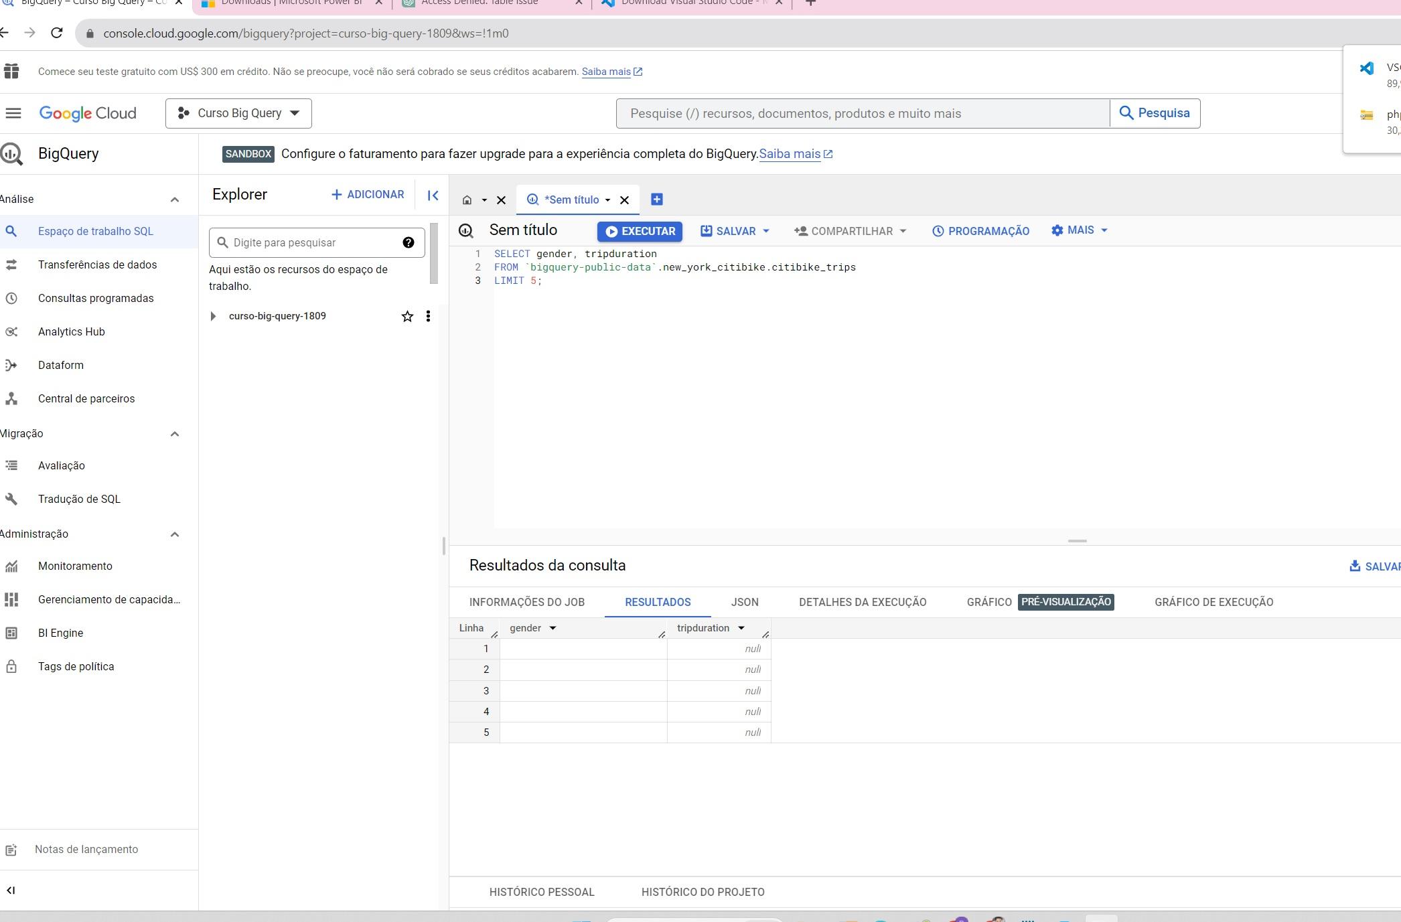Open HISTÓRICO PESSOAL tab
The image size is (1401, 922).
[542, 892]
